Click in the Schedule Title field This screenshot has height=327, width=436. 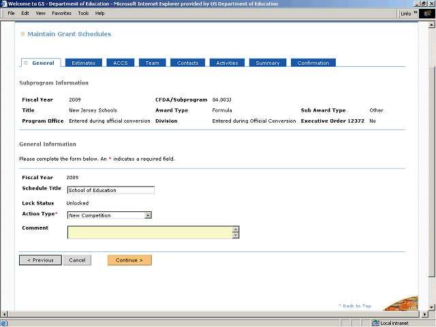tap(110, 190)
